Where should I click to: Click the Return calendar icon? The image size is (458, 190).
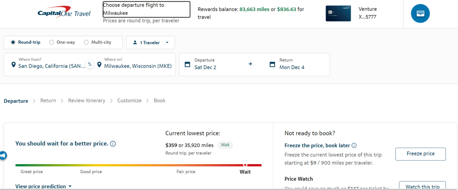click(x=272, y=64)
